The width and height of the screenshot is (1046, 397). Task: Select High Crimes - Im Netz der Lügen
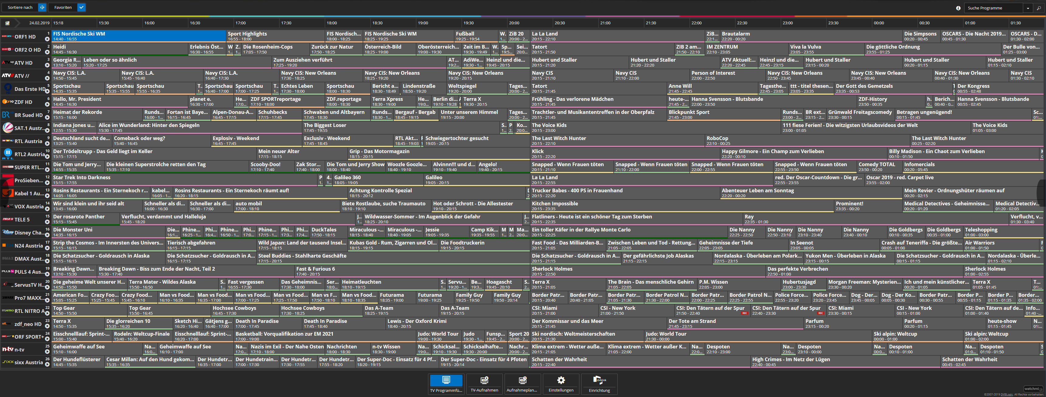coord(845,362)
